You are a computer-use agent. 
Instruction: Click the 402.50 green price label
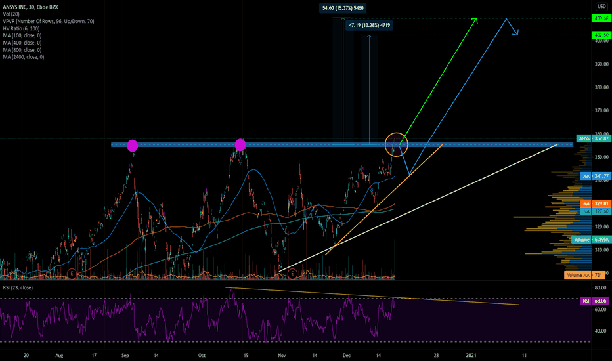[601, 35]
